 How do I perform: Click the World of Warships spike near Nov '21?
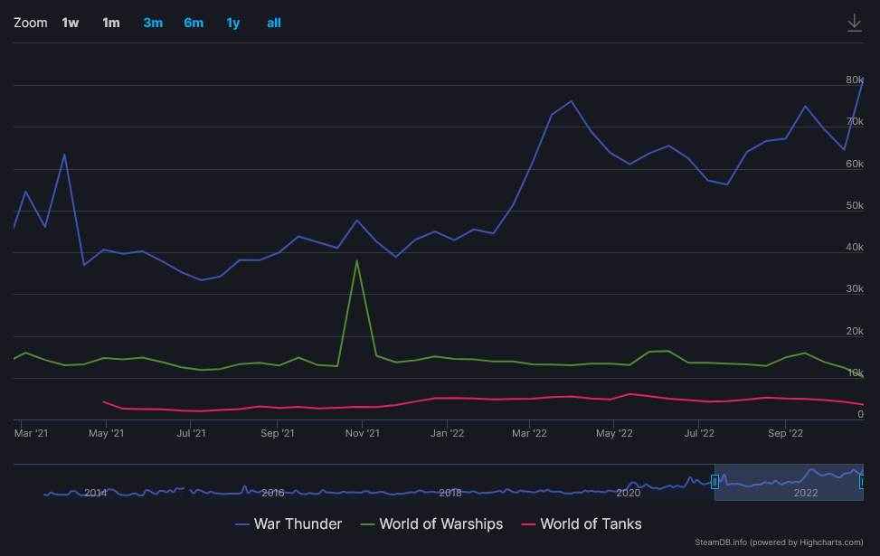pos(356,261)
